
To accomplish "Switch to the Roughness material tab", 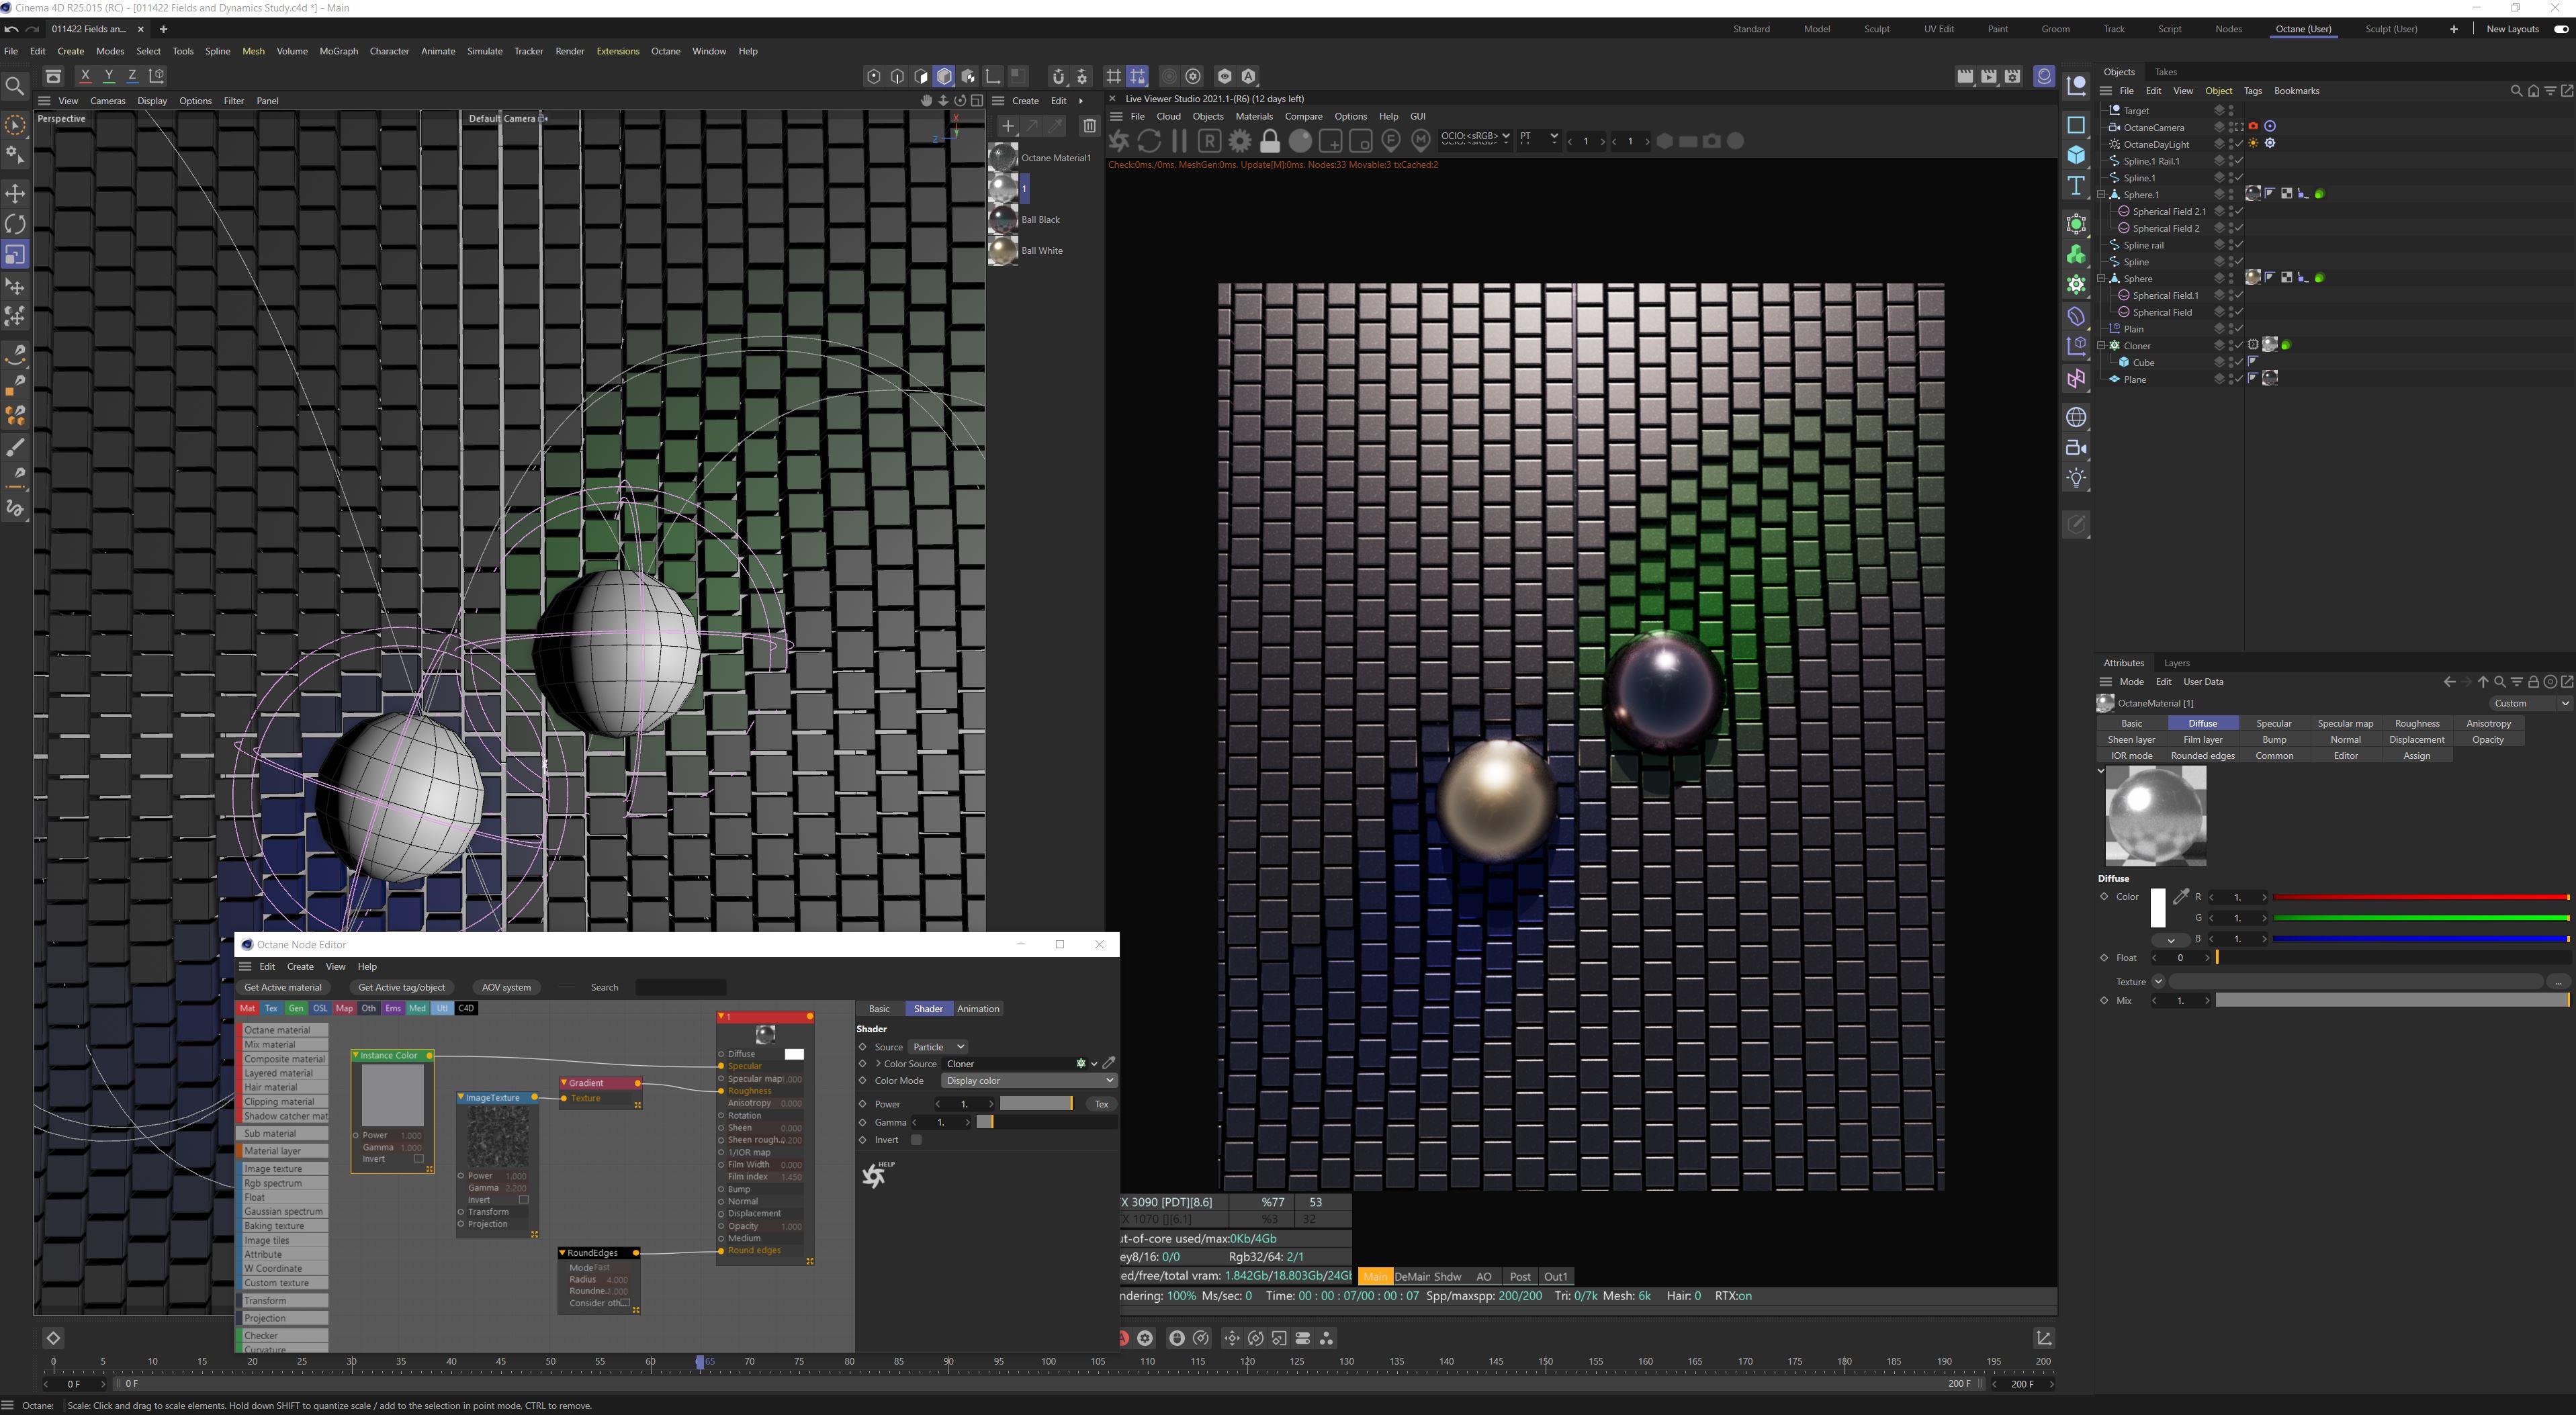I will click(x=2416, y=723).
